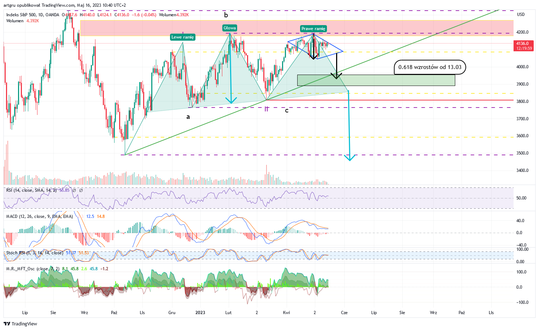
Task: Click the M.R._MFT_Osc indicator legend
Action: (x=33, y=269)
